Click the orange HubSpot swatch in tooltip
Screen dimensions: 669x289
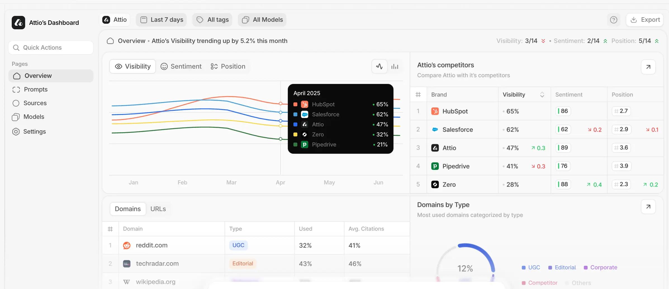coord(295,104)
